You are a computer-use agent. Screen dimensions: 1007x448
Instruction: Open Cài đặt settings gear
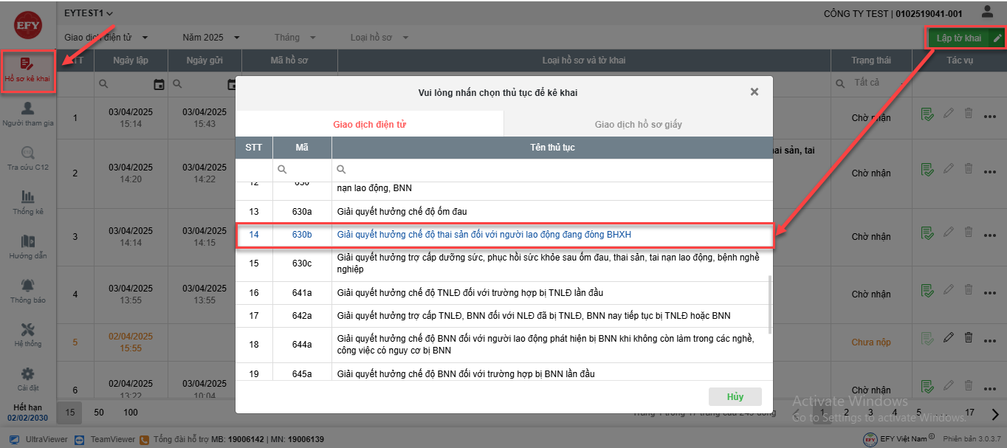pyautogui.click(x=28, y=379)
